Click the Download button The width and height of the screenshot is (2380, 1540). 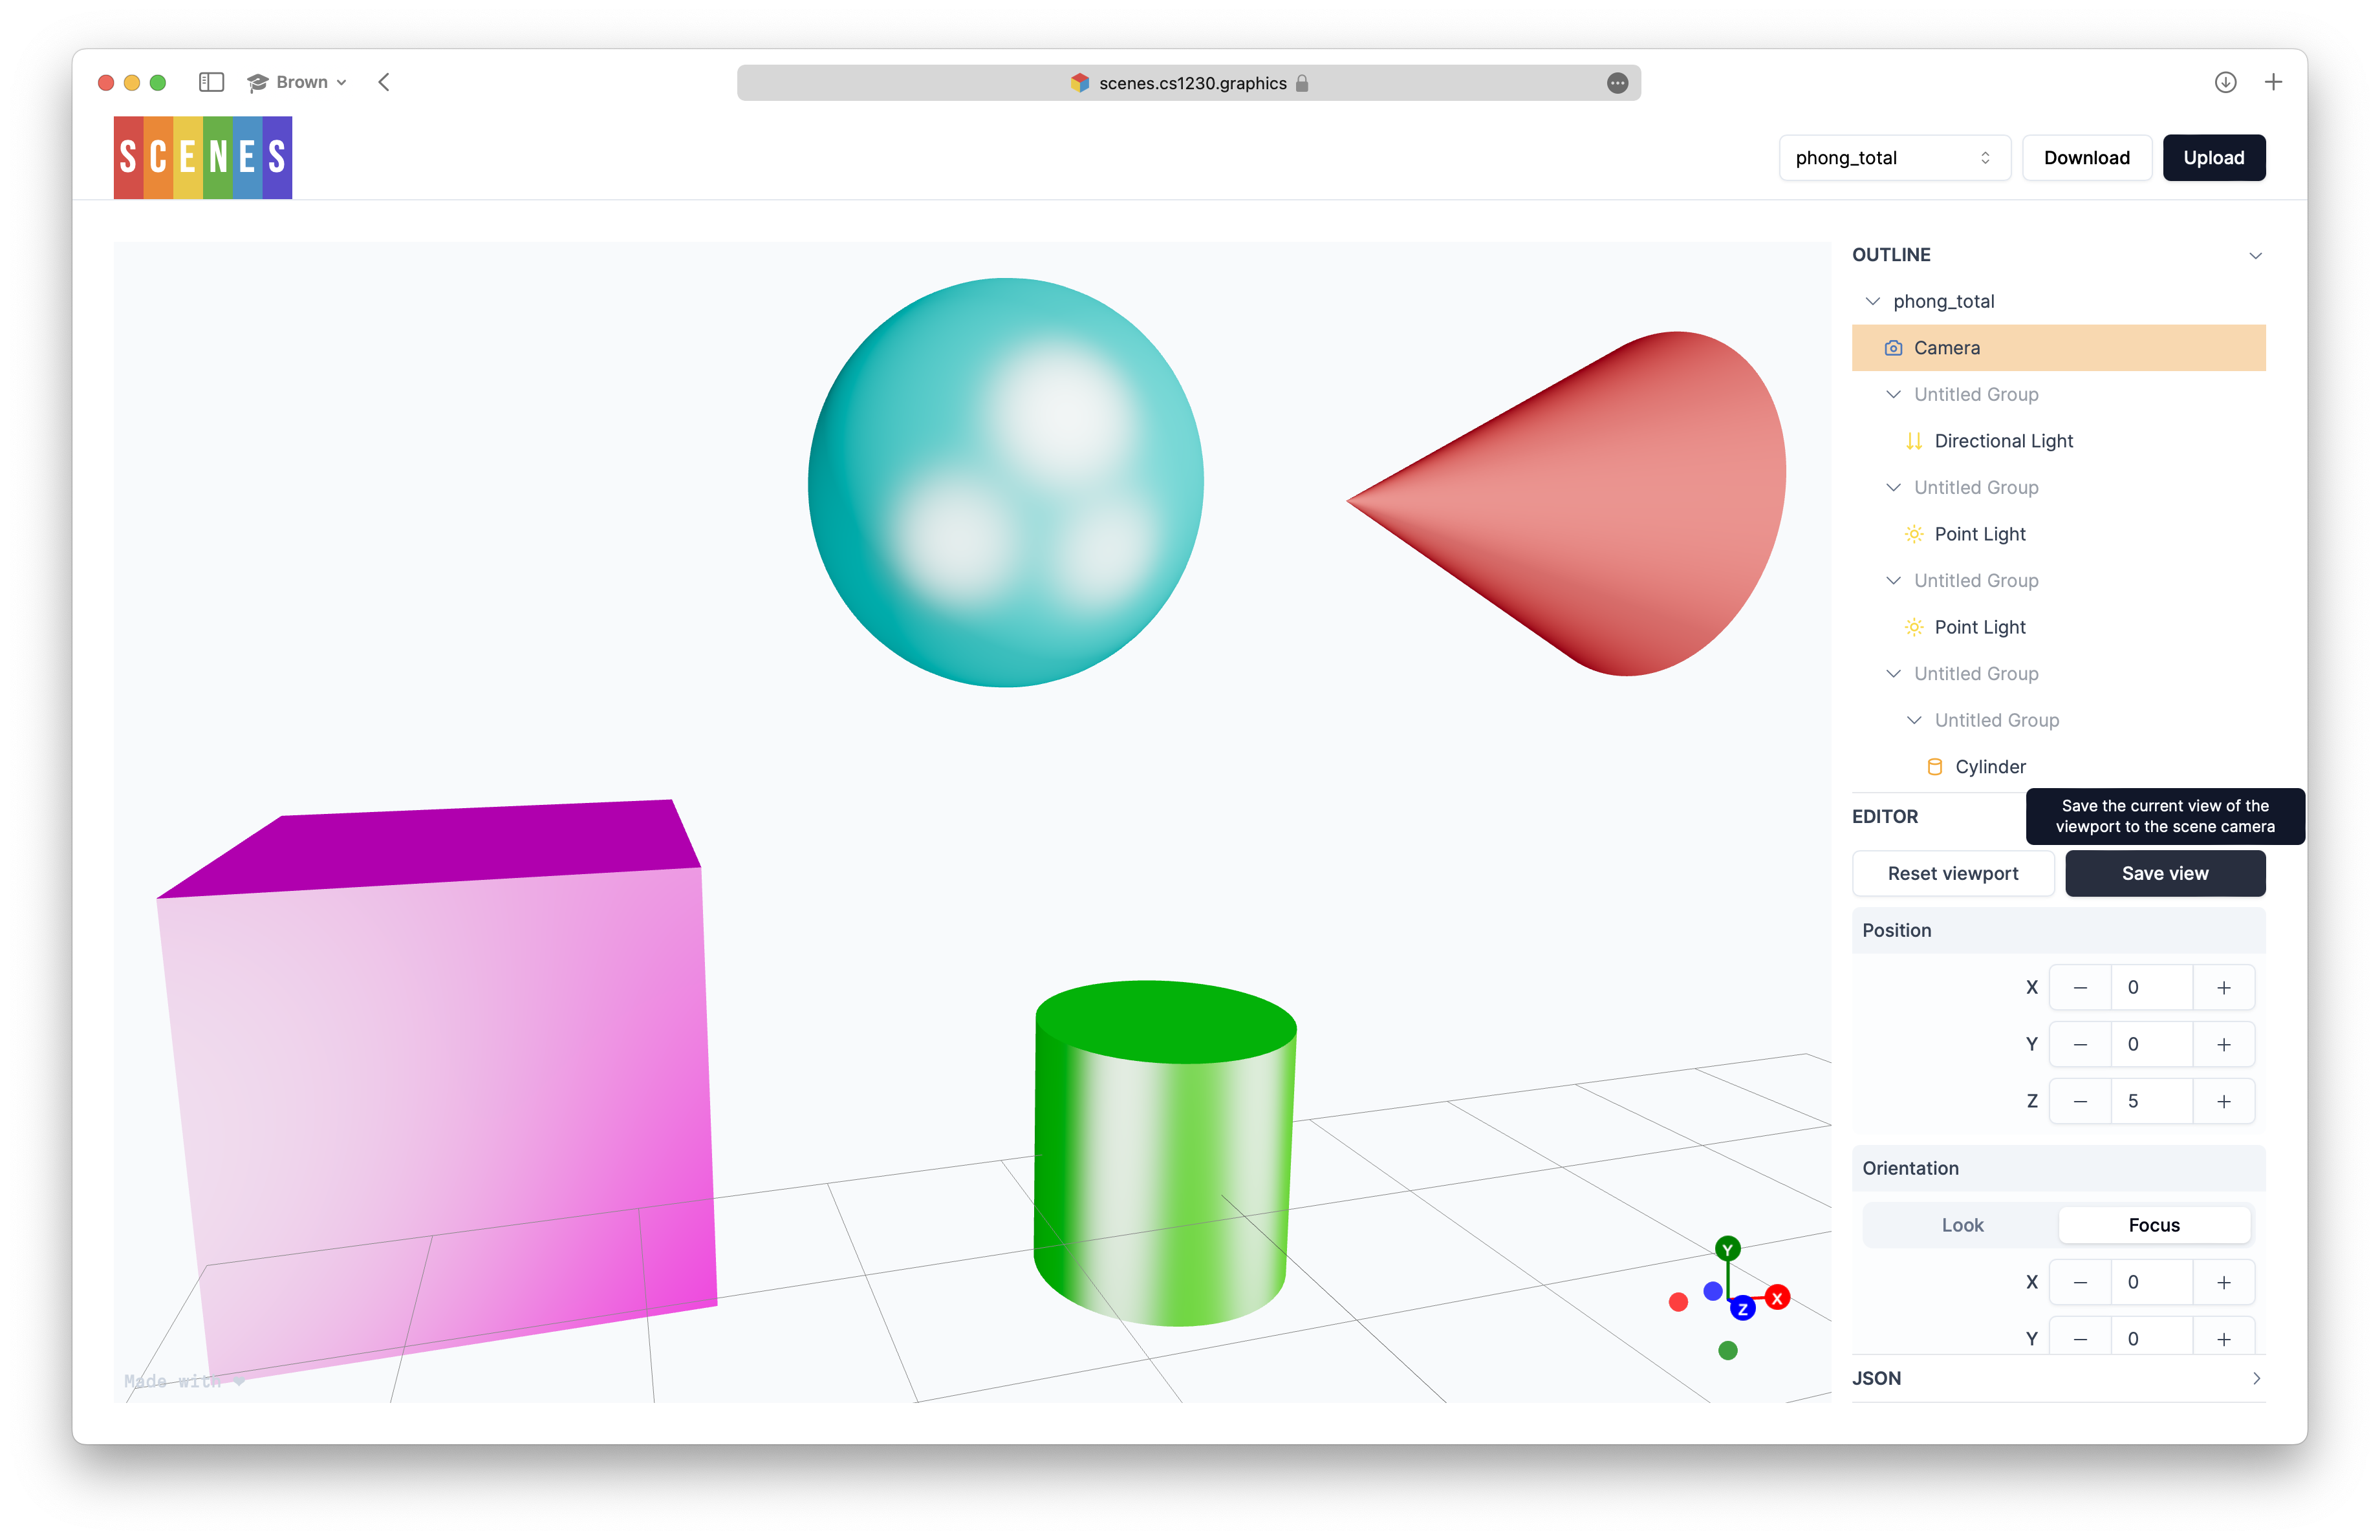(x=2087, y=158)
